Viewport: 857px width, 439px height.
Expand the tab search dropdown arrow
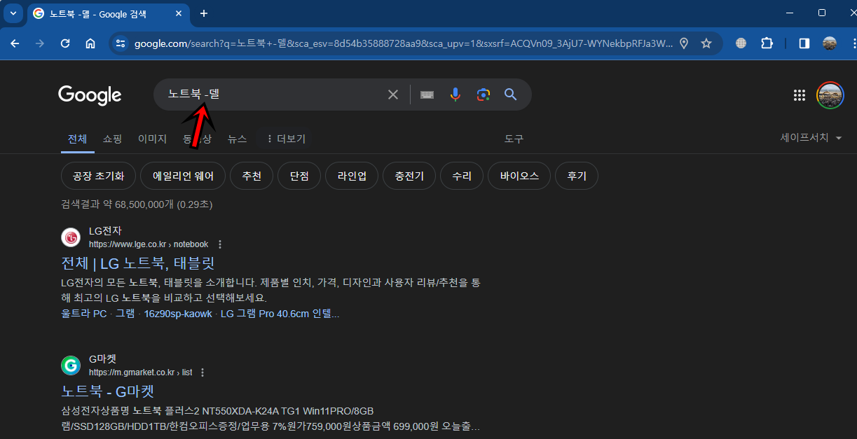[13, 13]
